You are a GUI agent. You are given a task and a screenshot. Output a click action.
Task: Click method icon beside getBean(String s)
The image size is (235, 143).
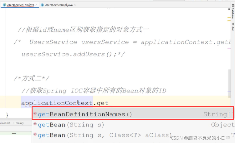[35, 124]
